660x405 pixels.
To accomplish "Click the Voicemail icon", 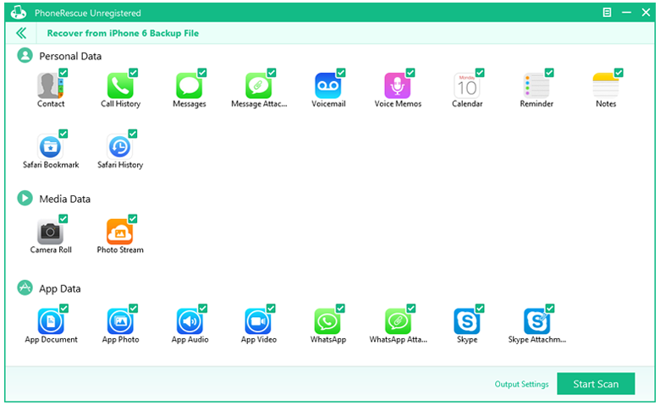I will (327, 86).
